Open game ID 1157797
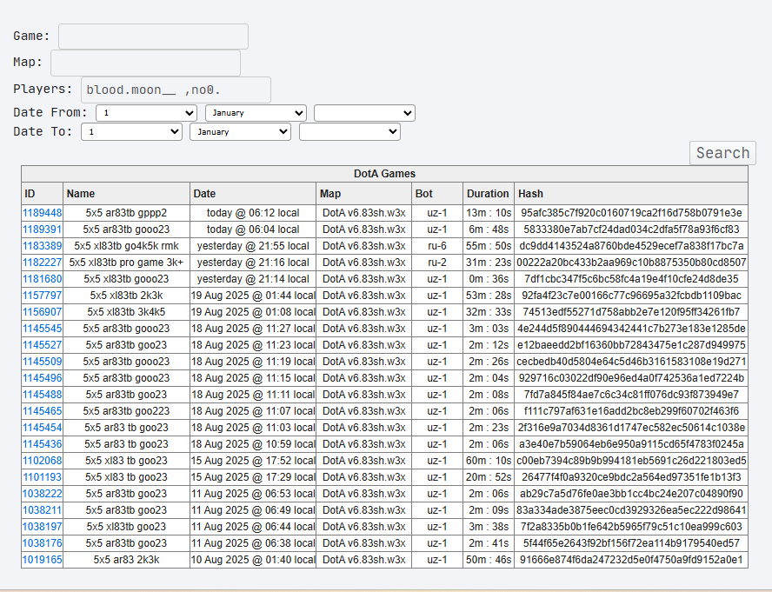This screenshot has width=772, height=592. click(x=43, y=296)
